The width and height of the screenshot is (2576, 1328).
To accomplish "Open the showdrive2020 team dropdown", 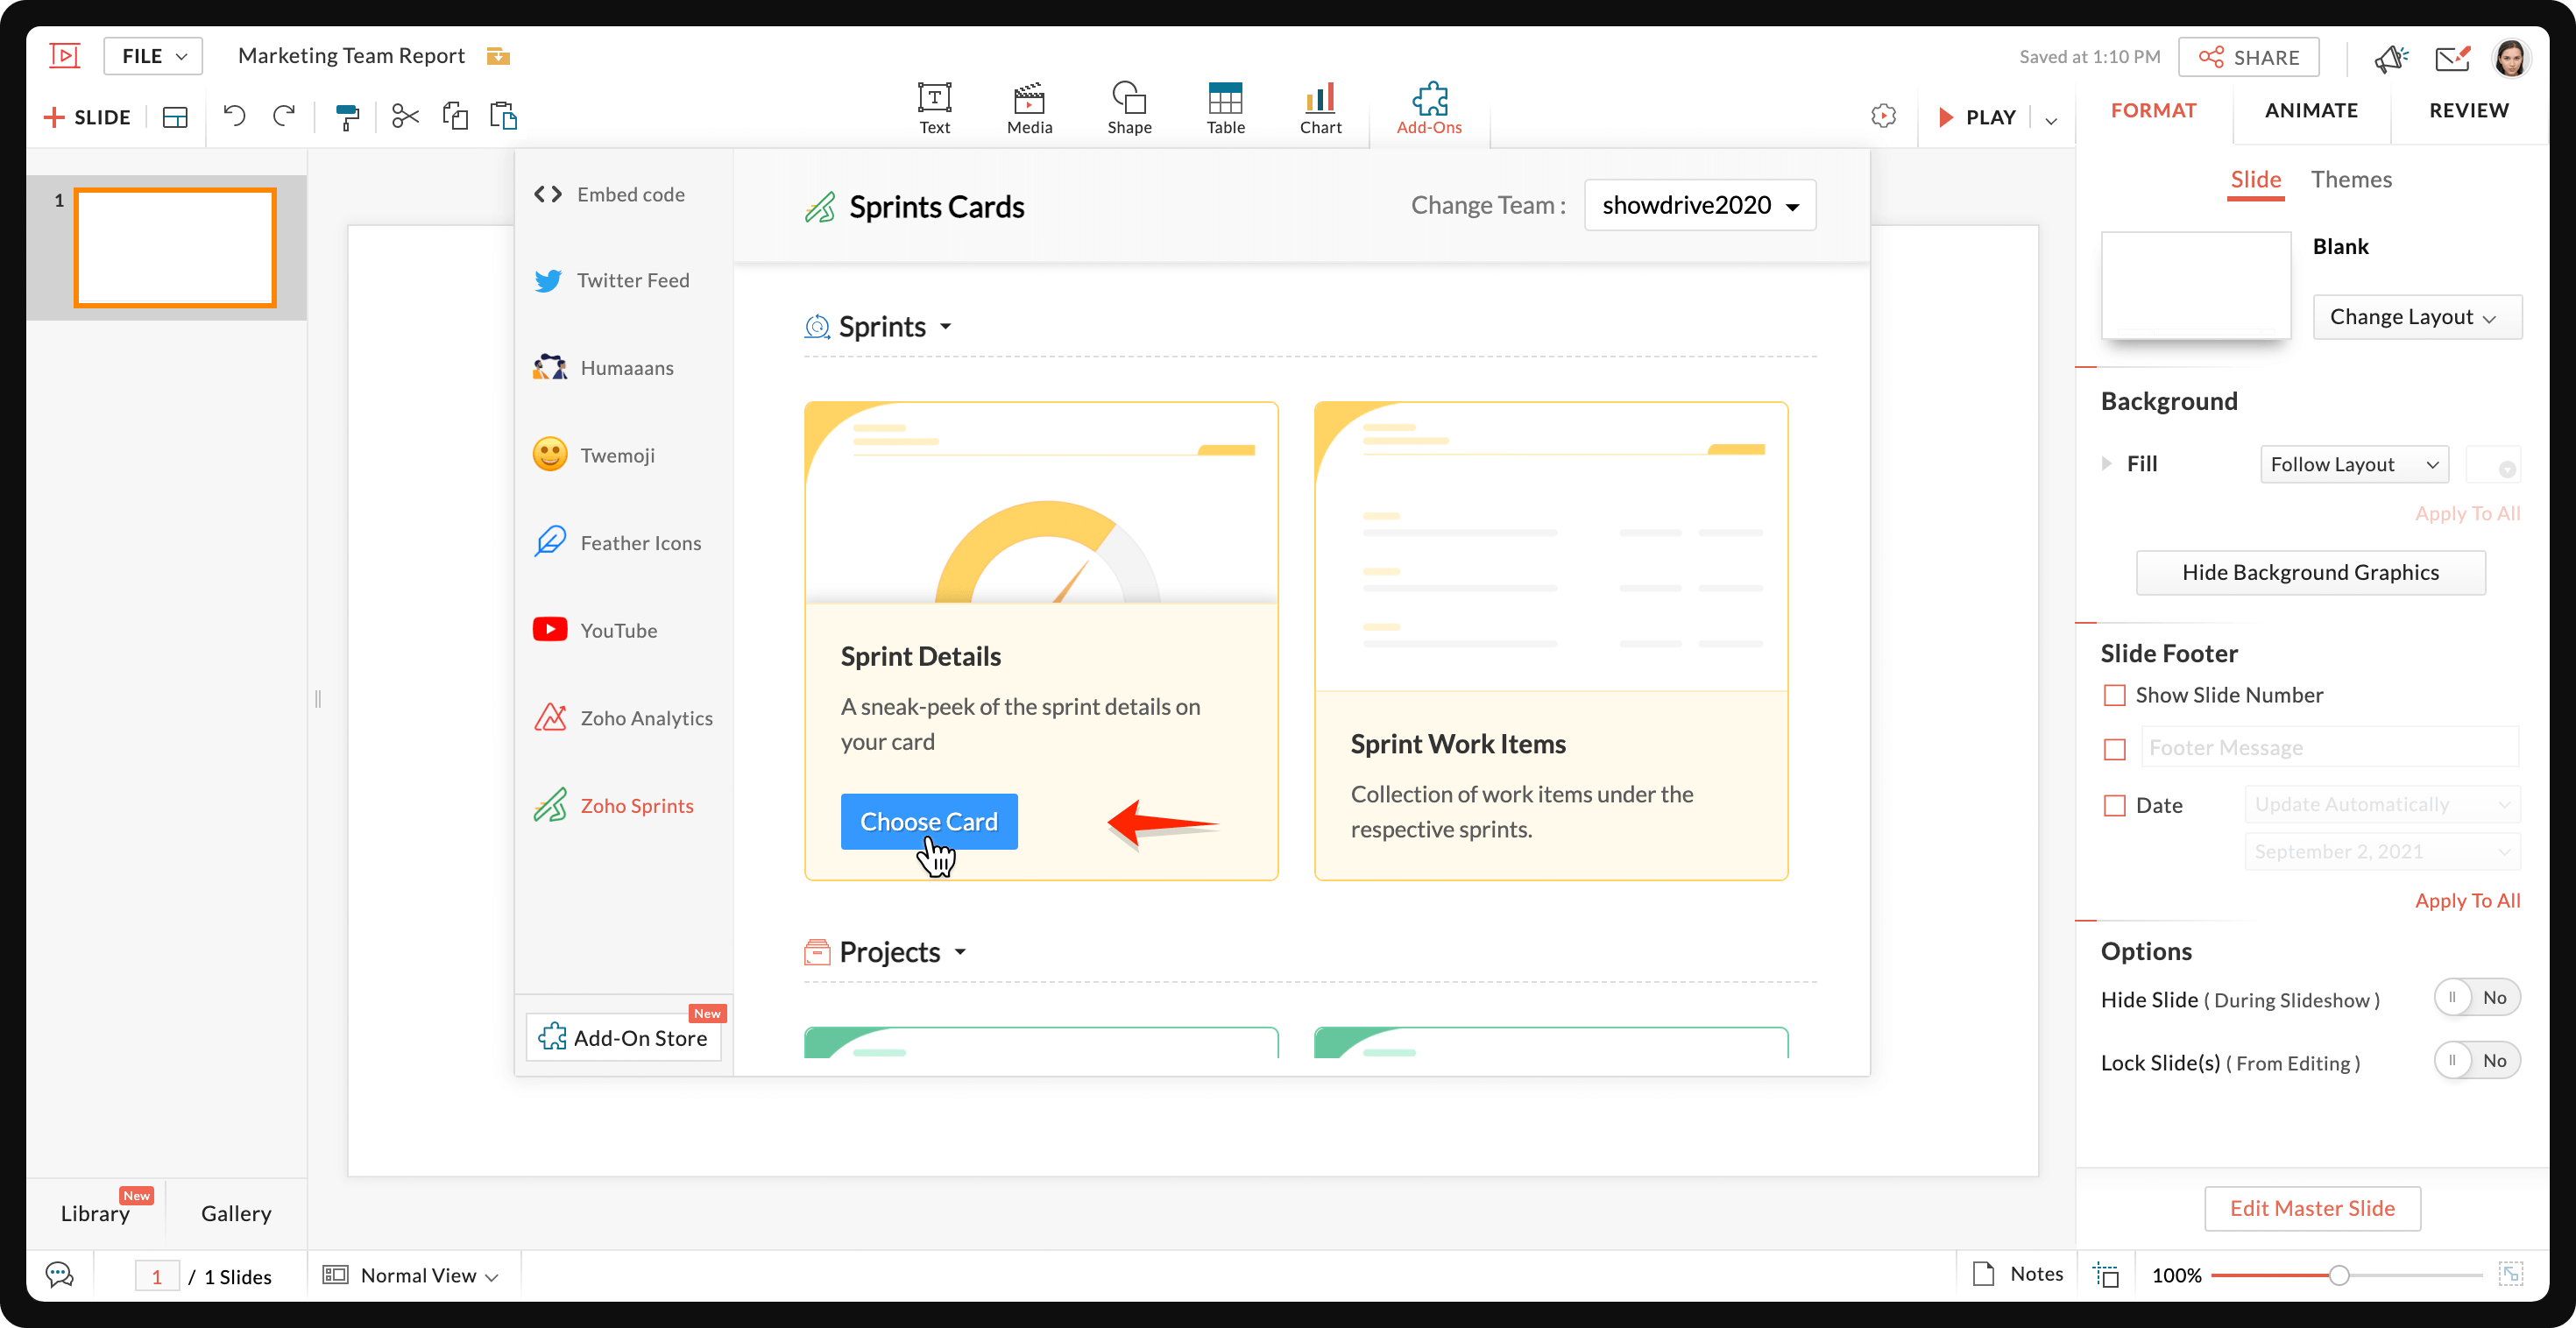I will point(1699,205).
